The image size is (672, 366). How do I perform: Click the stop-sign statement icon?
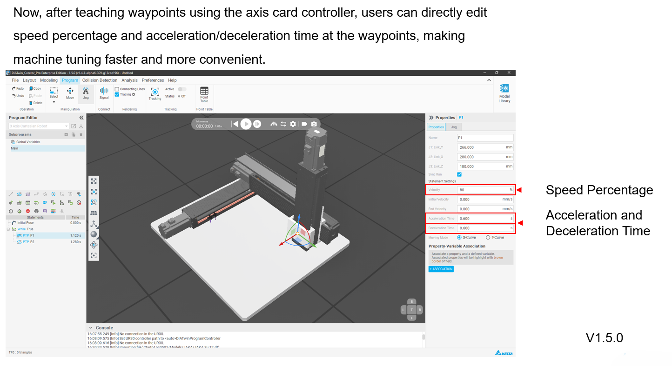coord(28,211)
